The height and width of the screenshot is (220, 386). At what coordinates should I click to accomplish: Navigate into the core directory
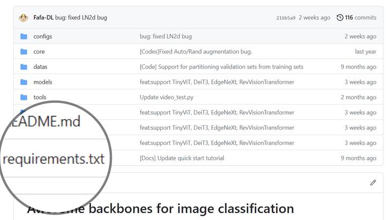point(39,52)
